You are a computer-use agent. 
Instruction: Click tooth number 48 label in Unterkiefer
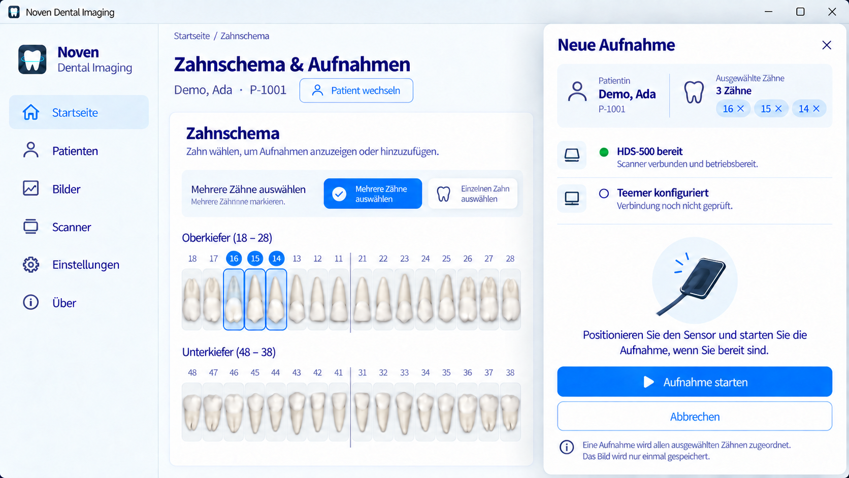[192, 373]
